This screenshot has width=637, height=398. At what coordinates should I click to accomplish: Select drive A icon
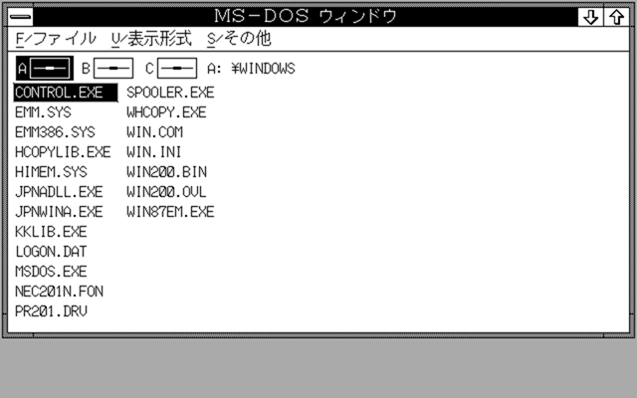45,69
